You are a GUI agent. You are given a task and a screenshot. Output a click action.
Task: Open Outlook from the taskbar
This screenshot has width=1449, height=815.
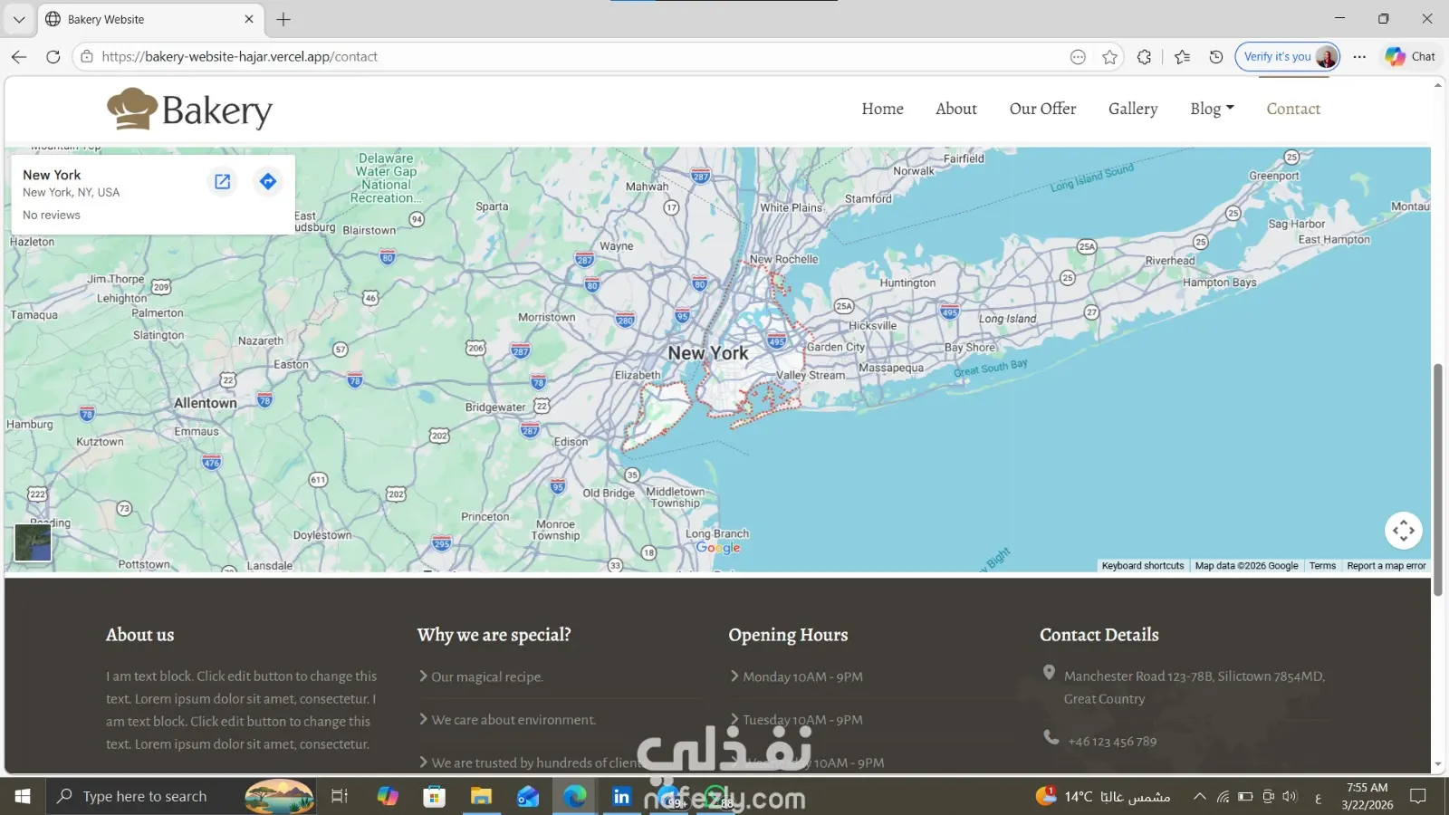click(x=528, y=796)
